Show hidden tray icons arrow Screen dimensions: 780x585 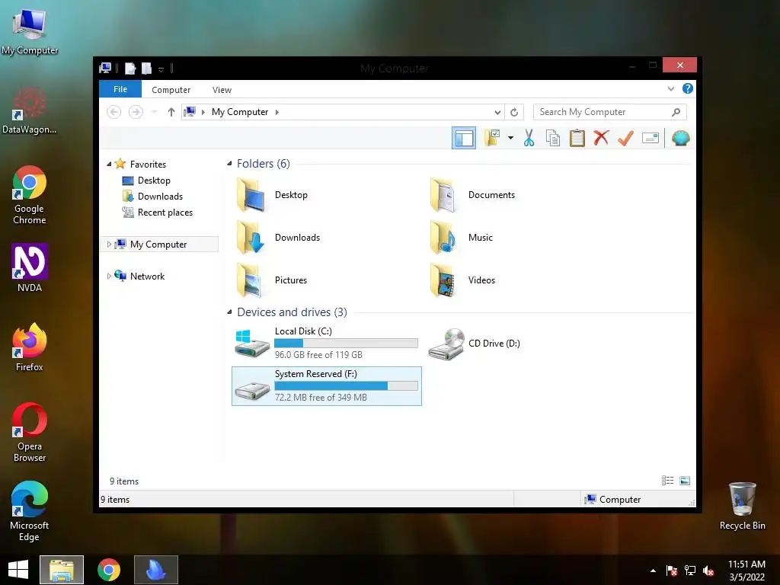tap(653, 571)
